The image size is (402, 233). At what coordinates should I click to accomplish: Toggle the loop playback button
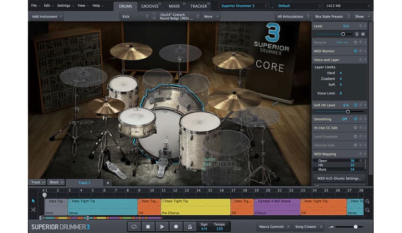134,227
